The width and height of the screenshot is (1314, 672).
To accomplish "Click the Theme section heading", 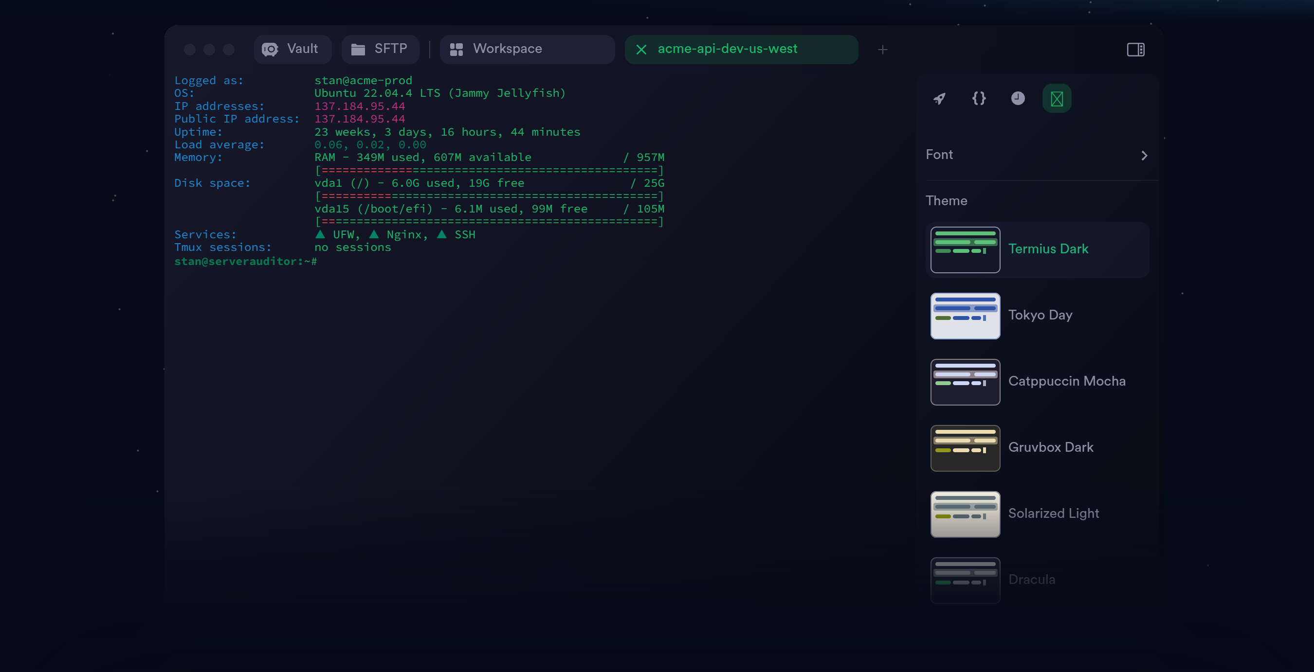I will 946,201.
